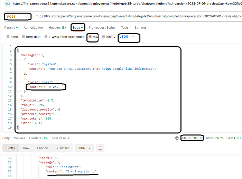Open the request Headers (8) tab
This screenshot has width=242, height=179.
pos(57,27)
